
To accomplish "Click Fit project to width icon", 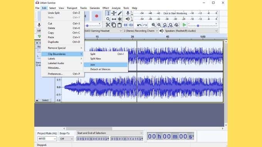I will pos(171,25).
